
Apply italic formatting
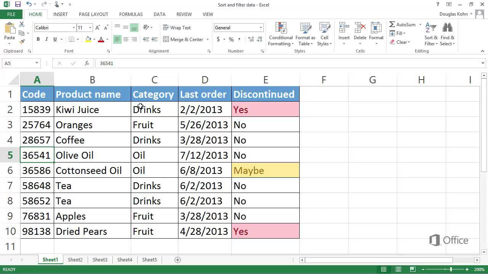(46, 39)
